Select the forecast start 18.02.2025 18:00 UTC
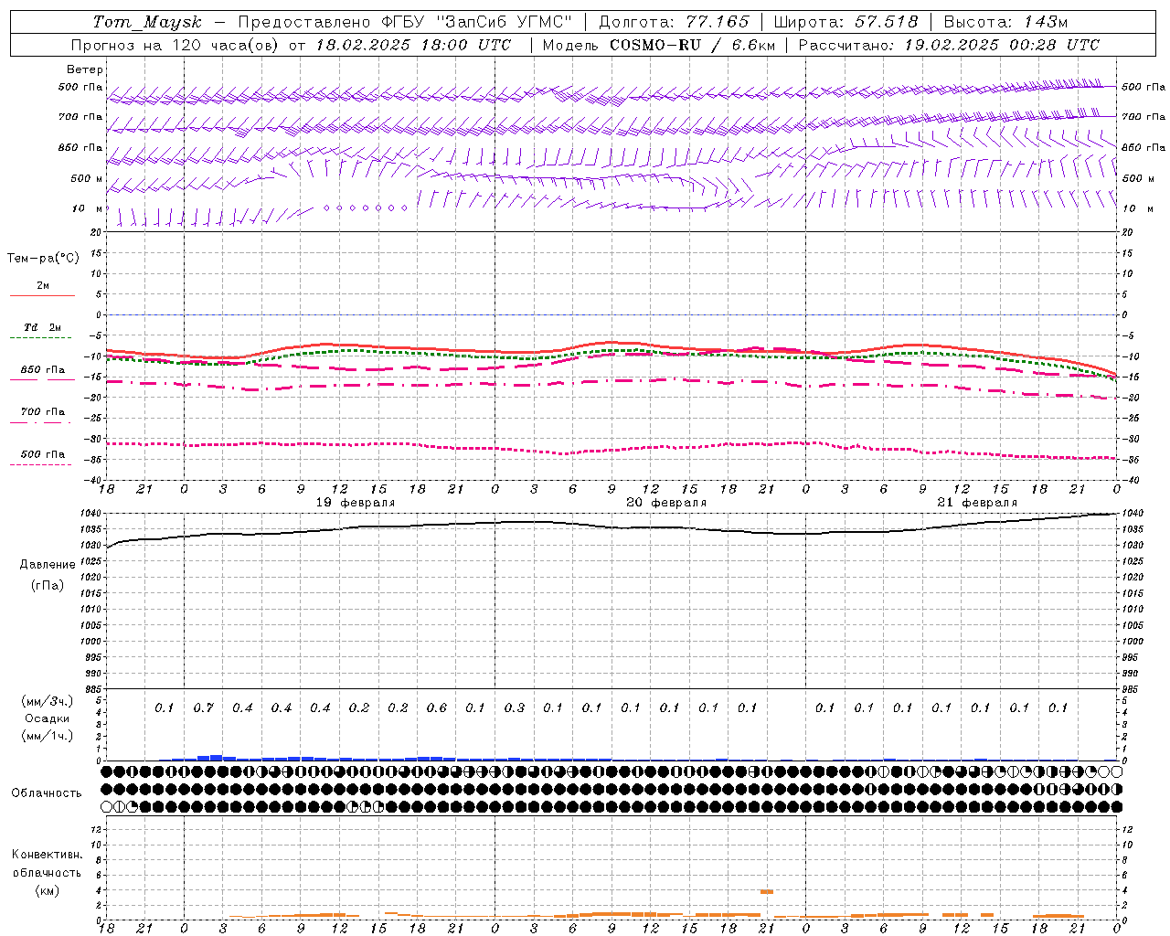Screen dimensions: 1170x936 (413, 45)
